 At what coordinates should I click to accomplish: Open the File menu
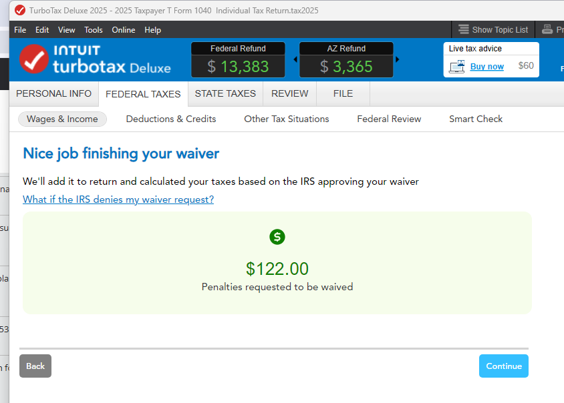click(x=20, y=30)
